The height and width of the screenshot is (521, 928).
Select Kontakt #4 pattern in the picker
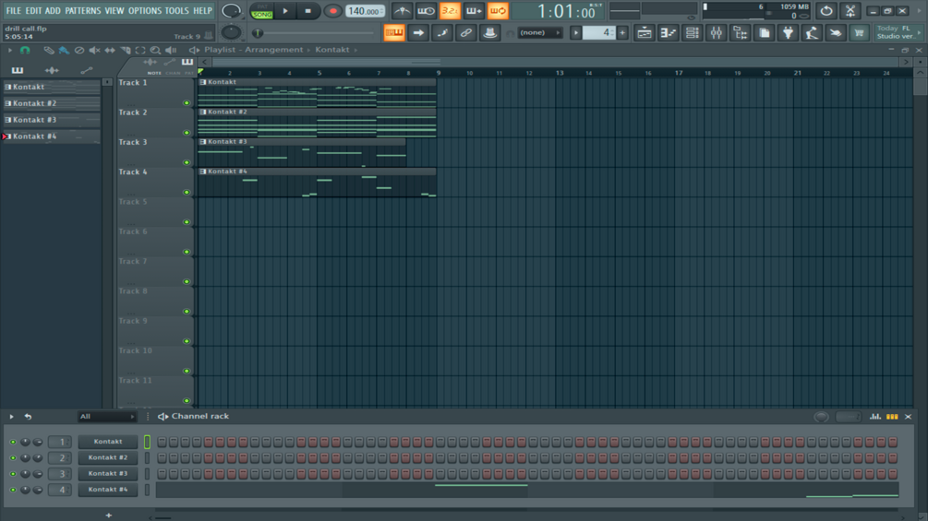click(x=52, y=136)
